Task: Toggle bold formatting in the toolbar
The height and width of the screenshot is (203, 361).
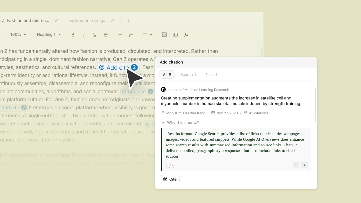Action: coord(73,34)
